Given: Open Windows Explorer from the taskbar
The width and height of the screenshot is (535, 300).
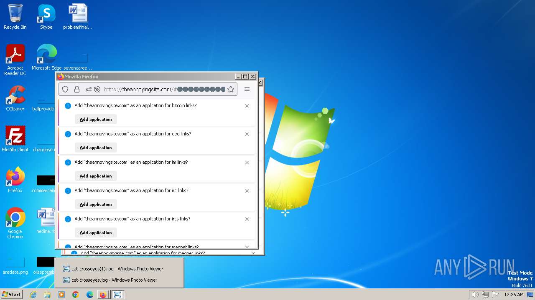Looking at the screenshot, I should (47, 295).
